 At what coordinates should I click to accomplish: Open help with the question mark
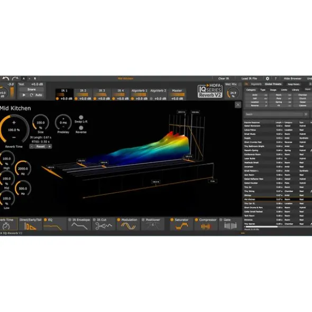click(276, 79)
